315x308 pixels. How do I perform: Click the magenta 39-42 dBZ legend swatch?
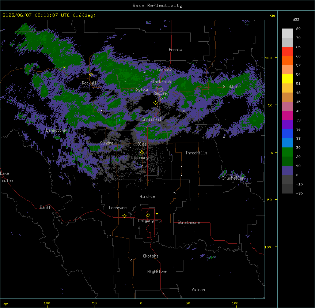pos(287,115)
